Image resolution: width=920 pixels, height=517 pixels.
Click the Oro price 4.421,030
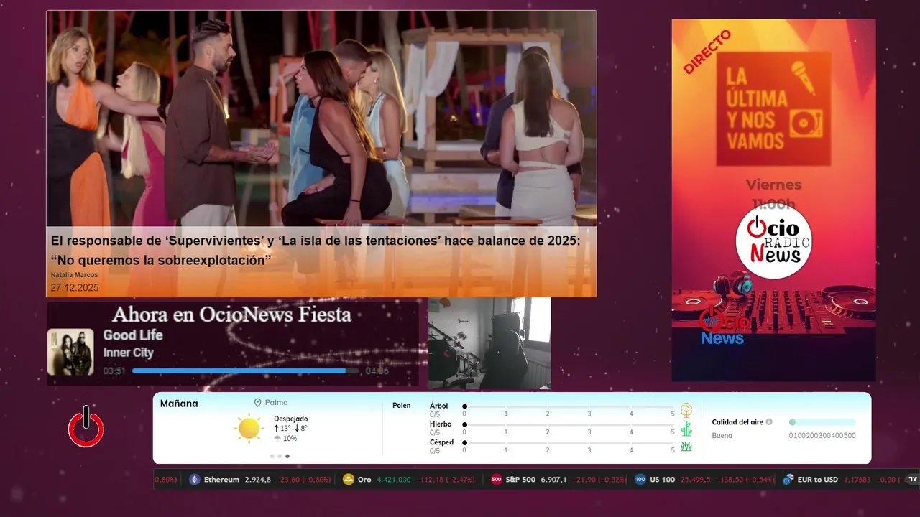point(394,480)
